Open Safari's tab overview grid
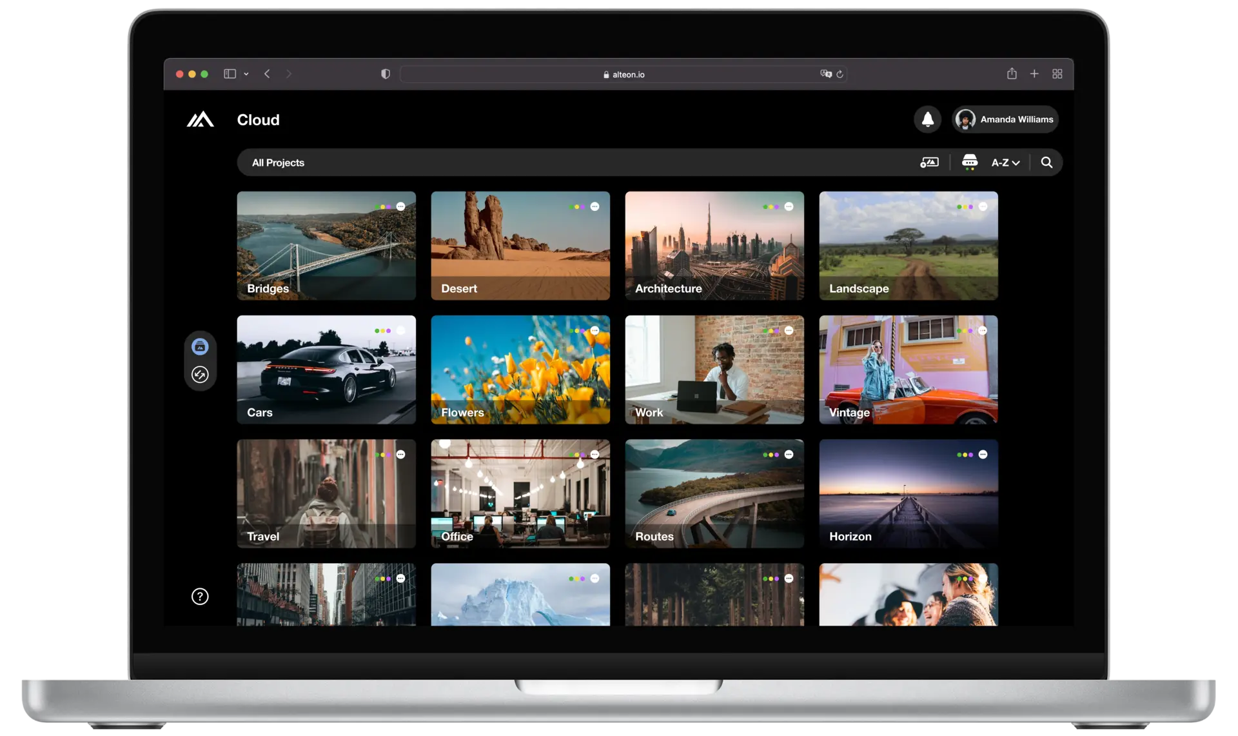Image resolution: width=1238 pixels, height=736 pixels. 1057,74
